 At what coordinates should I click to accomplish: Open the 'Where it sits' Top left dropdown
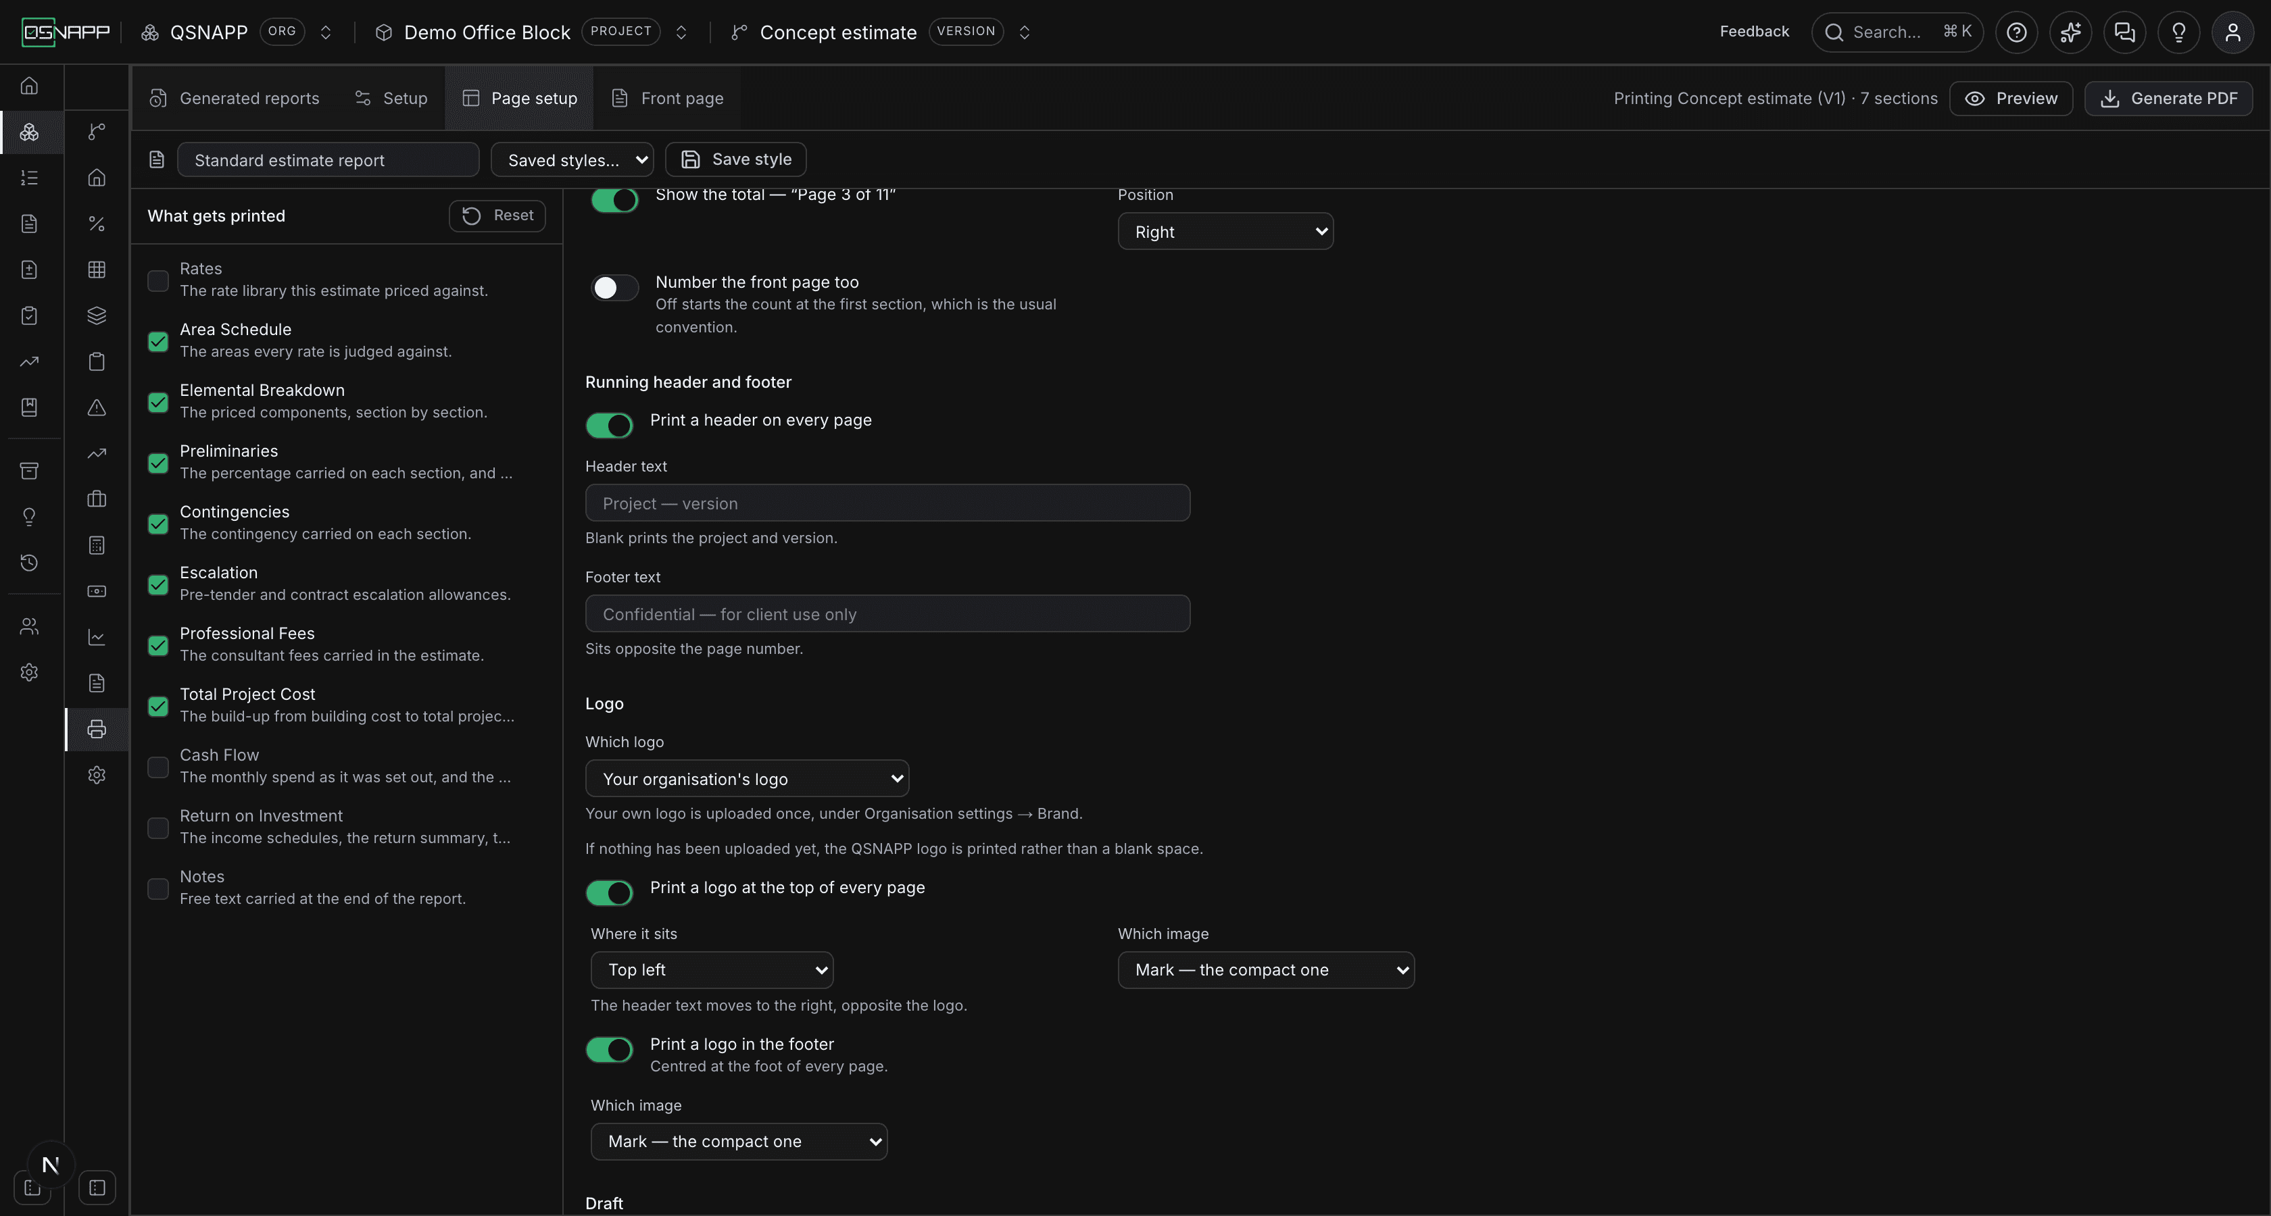pyautogui.click(x=712, y=969)
